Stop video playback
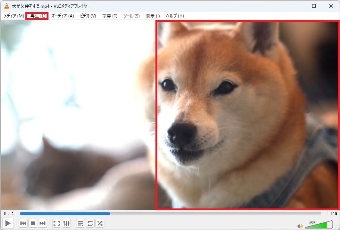This screenshot has height=230, width=340. (x=33, y=223)
